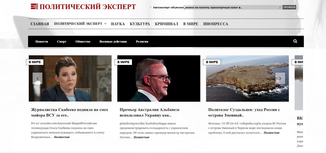Open the Автоэксперт news ticker headline

pos(197,8)
